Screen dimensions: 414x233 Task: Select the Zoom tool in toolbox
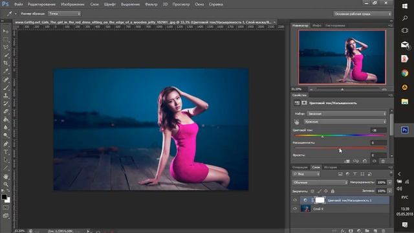coord(6,184)
